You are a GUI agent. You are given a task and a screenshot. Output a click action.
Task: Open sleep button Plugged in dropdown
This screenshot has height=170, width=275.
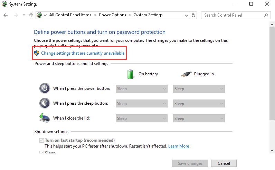click(199, 104)
